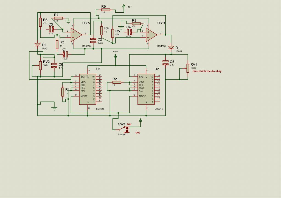Select resistor R4 symbol
This screenshot has height=198, width=281.
(102, 31)
